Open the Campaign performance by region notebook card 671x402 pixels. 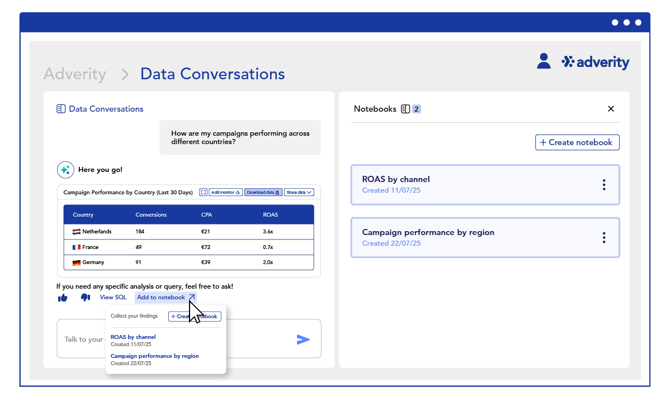(x=485, y=238)
